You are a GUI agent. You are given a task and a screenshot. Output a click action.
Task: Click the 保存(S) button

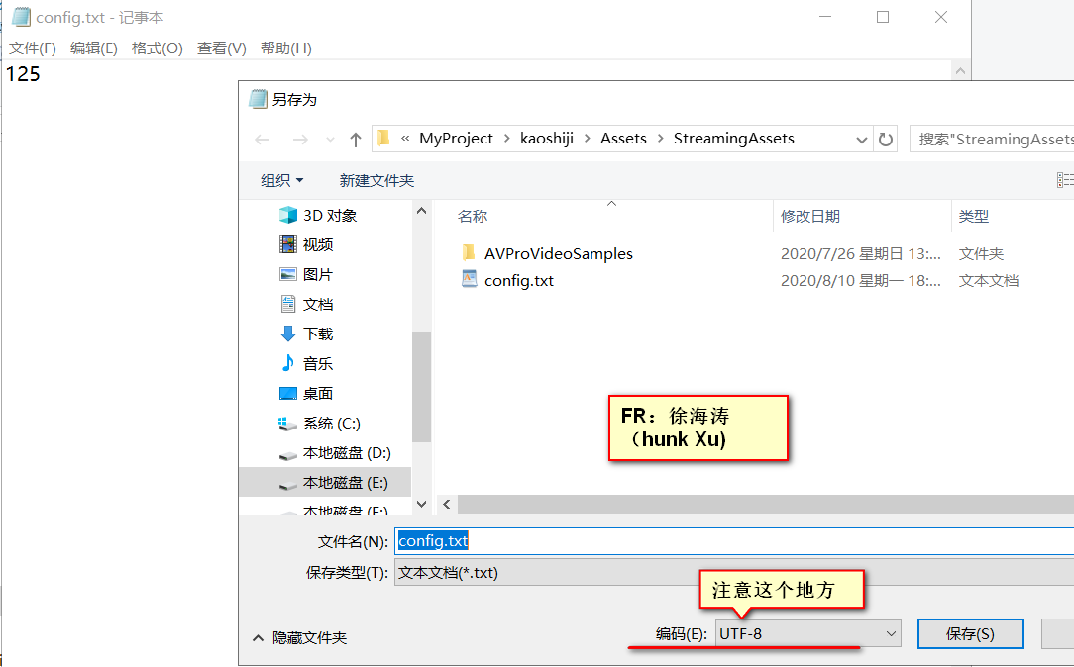tap(970, 633)
